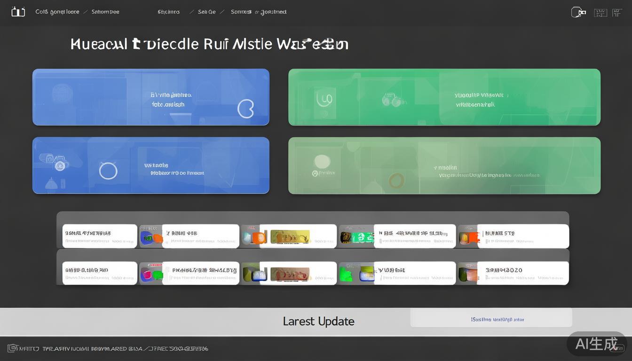Open the reddish thumbnail in the bottom card row
632x361 pixels.
point(290,274)
